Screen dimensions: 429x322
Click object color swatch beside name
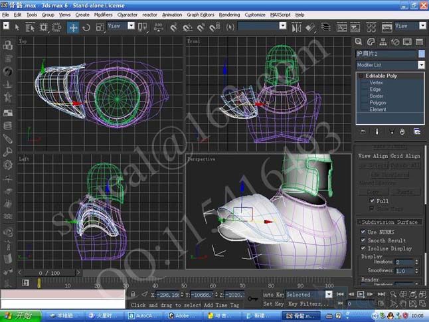[x=422, y=54]
